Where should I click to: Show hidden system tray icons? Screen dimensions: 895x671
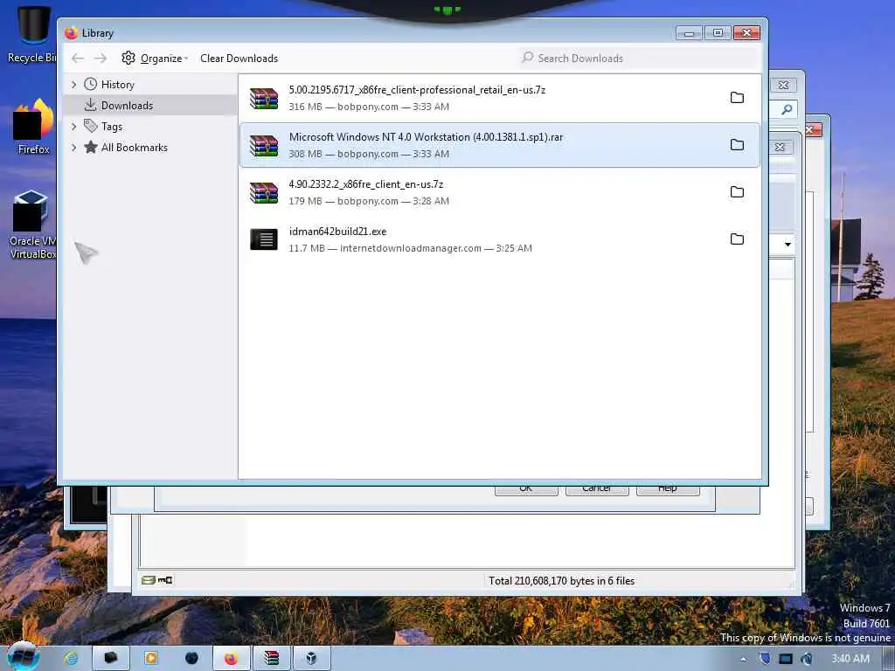click(743, 659)
